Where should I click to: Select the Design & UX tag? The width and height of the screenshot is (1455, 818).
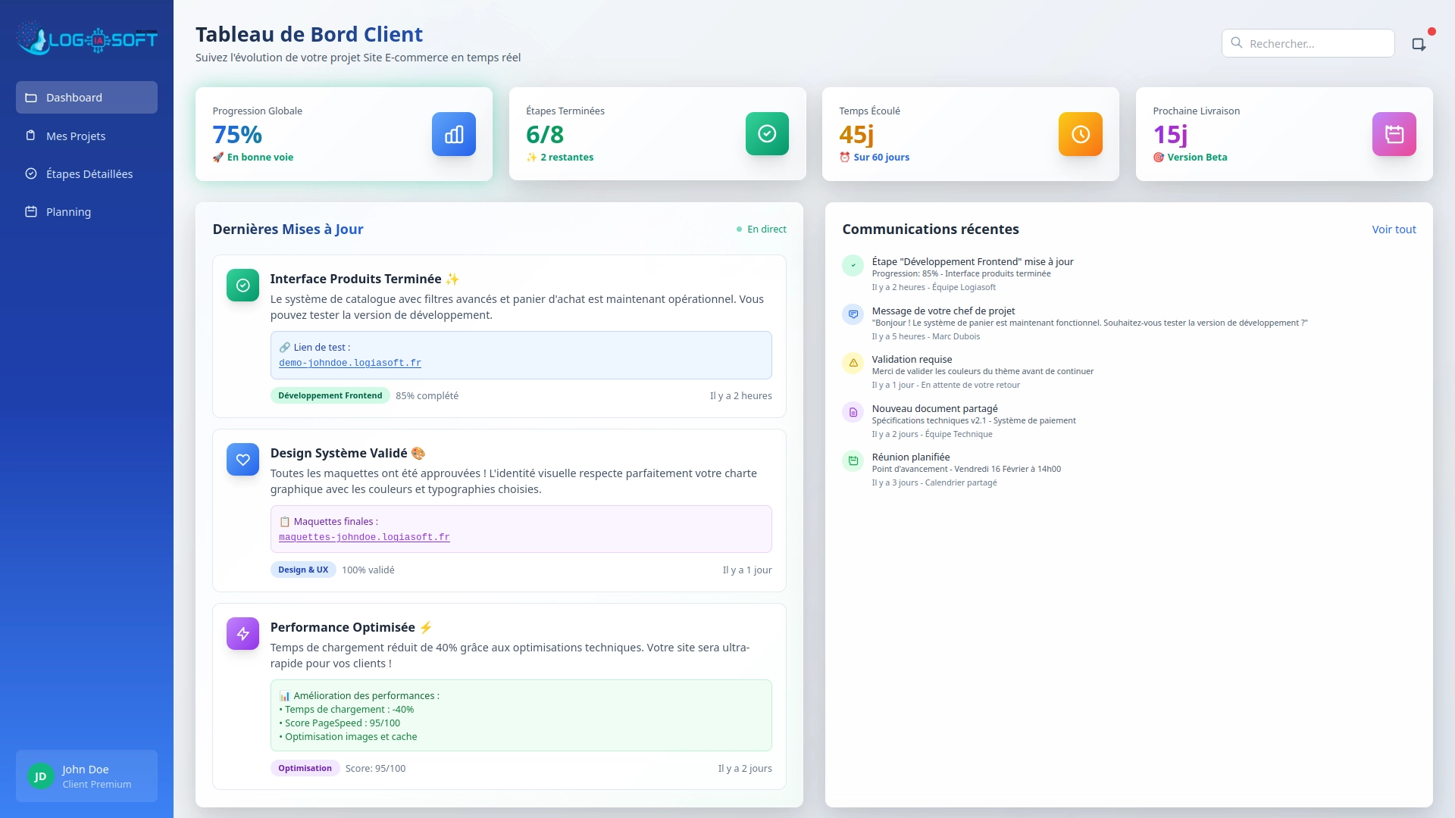(302, 570)
